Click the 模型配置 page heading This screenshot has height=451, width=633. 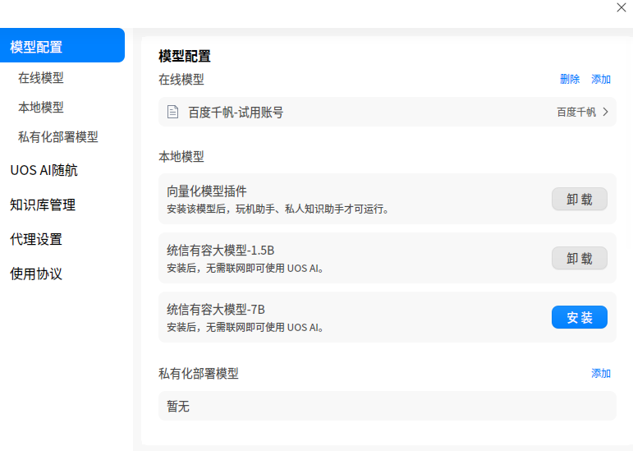tap(185, 56)
